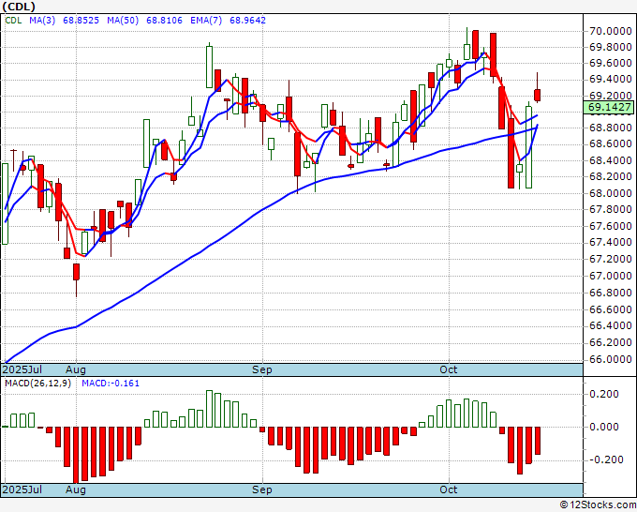Click the CDL legend label
Screen dimensions: 637x512
(13, 20)
